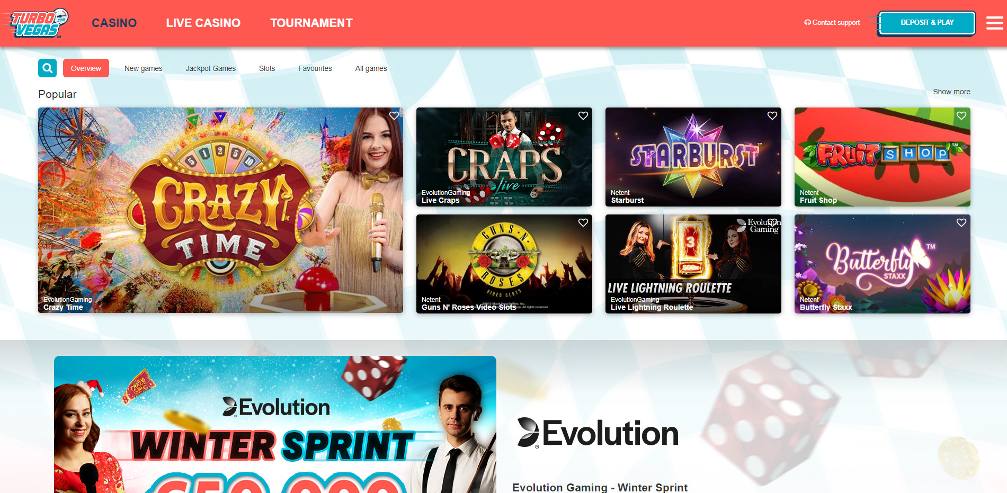Screen dimensions: 1007x493
Task: Open the Evolution Winter Sprint banner
Action: click(275, 424)
